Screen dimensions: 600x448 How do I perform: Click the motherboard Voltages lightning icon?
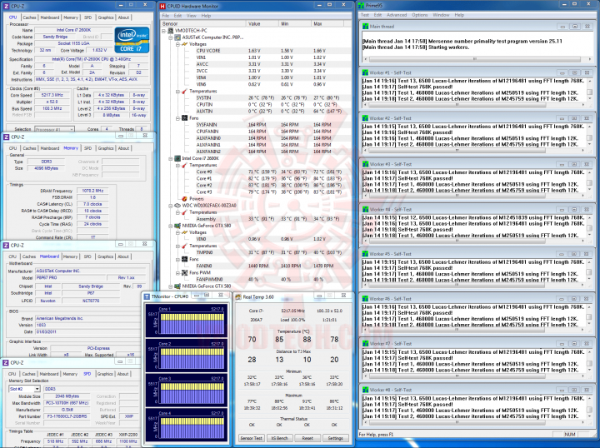pos(184,44)
